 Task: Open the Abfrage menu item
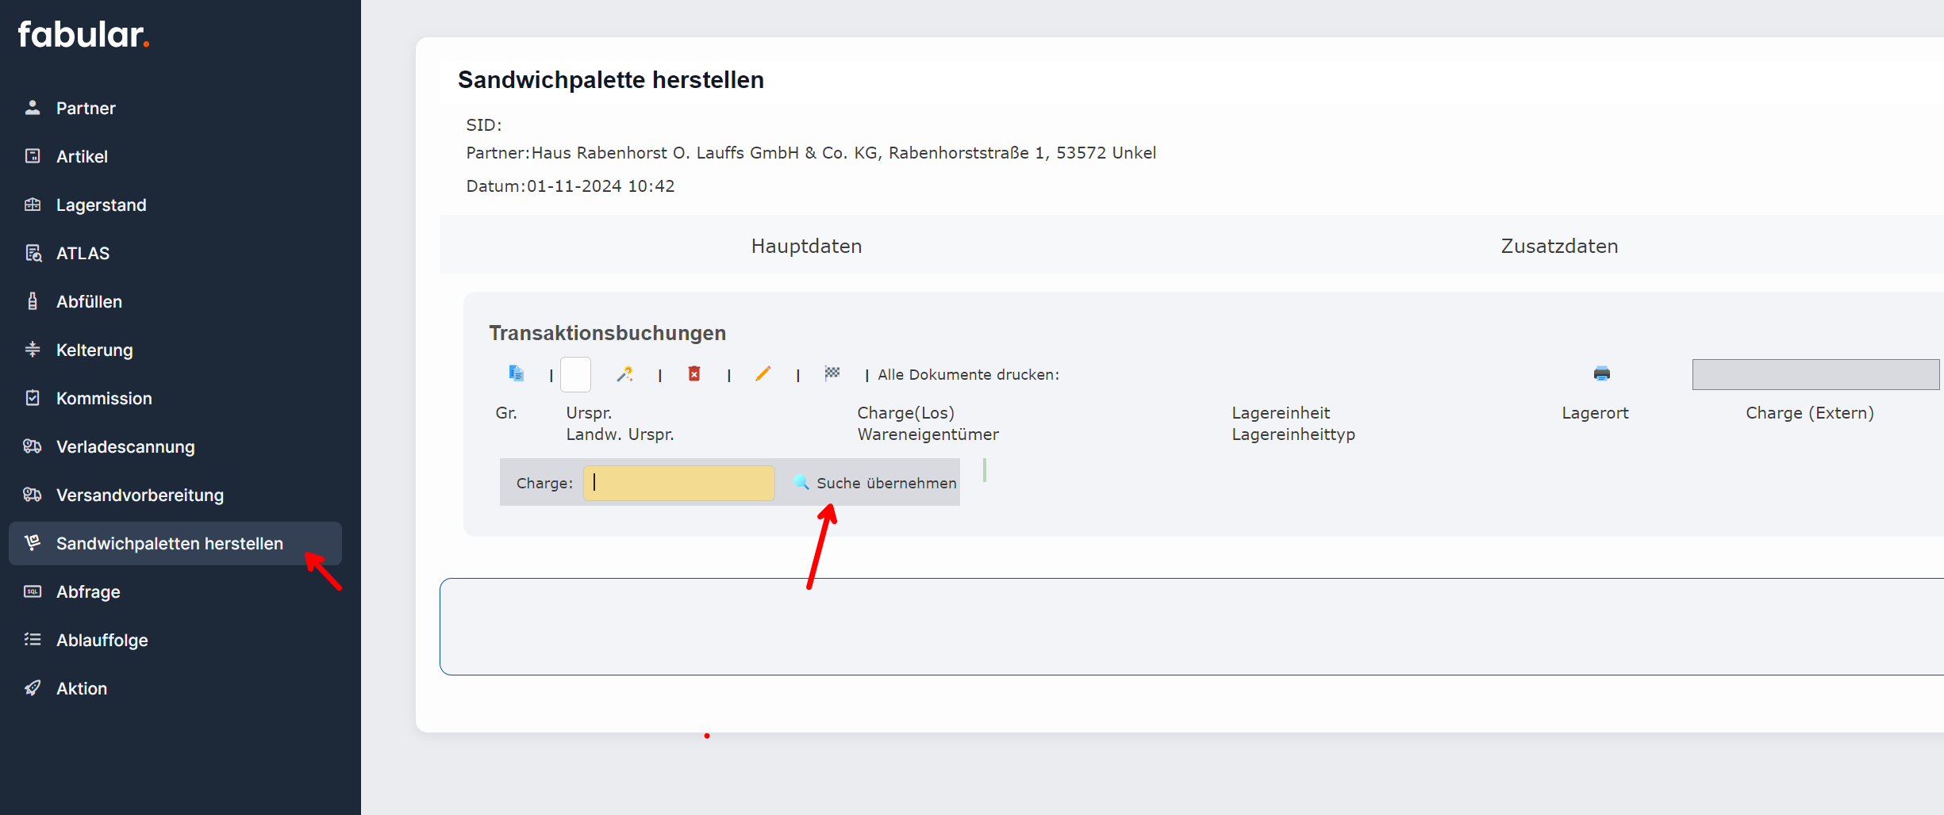(x=90, y=591)
